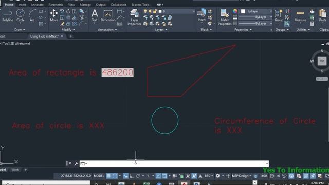Open the Text annotation tool
This screenshot has width=329, height=185.
(95, 15)
